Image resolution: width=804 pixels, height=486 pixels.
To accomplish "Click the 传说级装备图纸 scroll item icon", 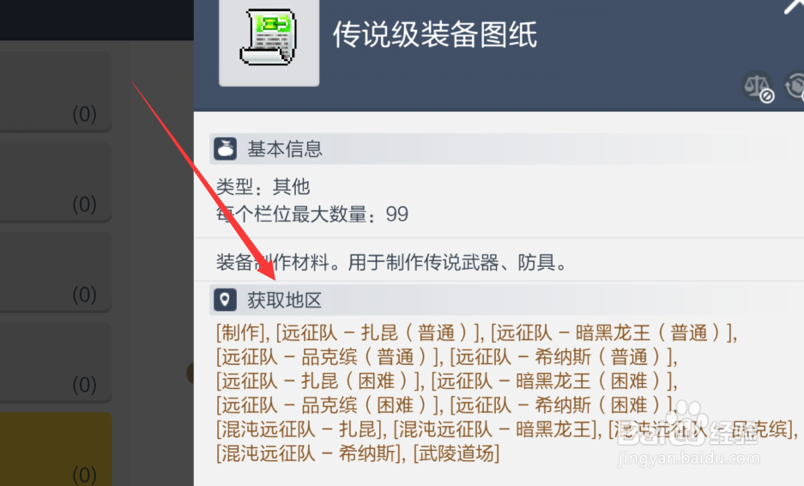I will pos(269,39).
